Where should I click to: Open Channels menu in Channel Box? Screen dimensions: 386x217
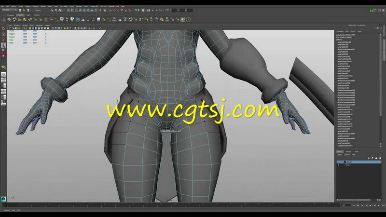(x=340, y=31)
